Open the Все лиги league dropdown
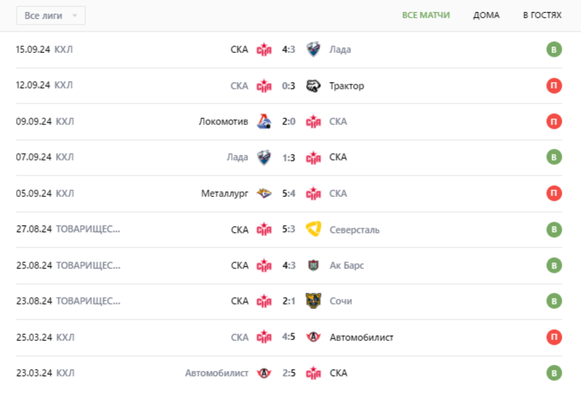Image resolution: width=581 pixels, height=393 pixels. pyautogui.click(x=51, y=15)
